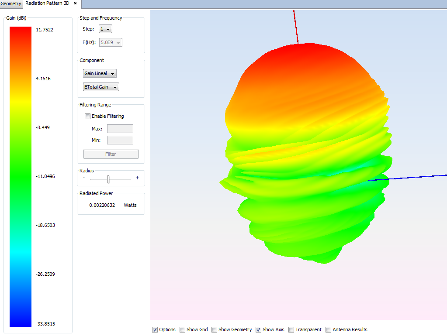
Task: Open the F(Hz) frequency dropdown
Action: coord(111,43)
